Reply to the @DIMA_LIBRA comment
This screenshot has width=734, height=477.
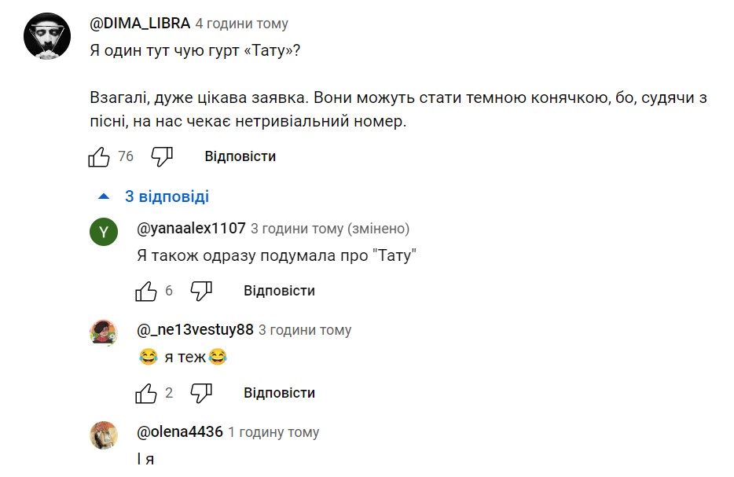pos(240,156)
